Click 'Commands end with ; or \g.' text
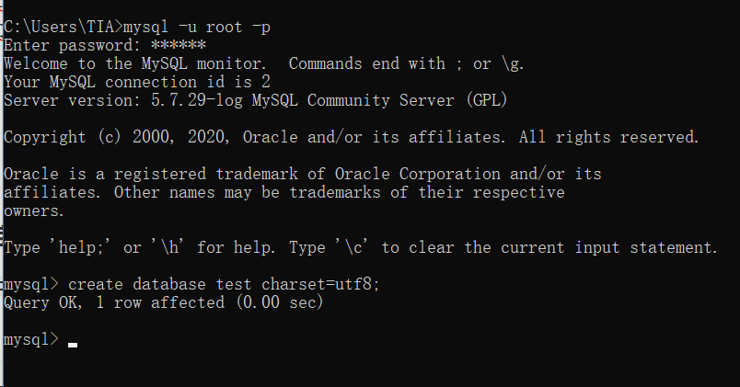 (406, 63)
